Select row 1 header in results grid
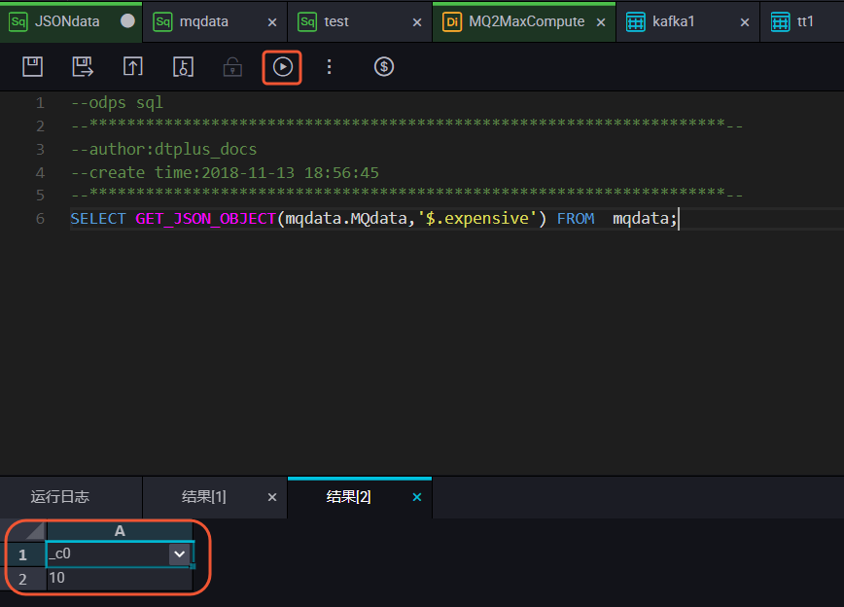Screen dimensions: 844x607 click(x=22, y=554)
